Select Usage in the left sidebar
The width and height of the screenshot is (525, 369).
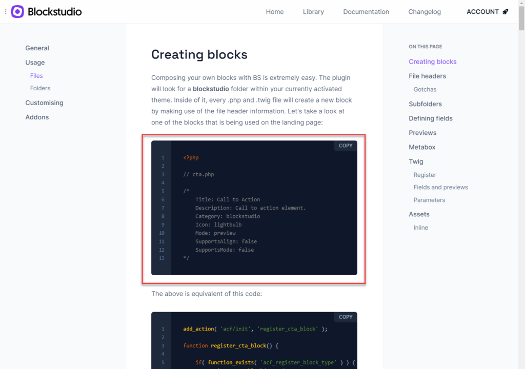click(35, 63)
